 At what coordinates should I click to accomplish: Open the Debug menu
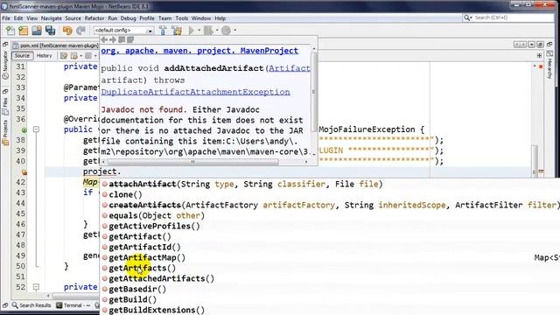point(129,17)
